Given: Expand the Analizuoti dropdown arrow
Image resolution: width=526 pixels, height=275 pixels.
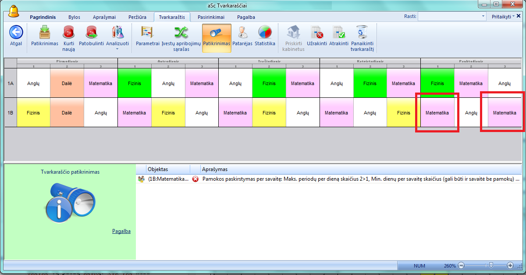Looking at the screenshot, I should point(117,49).
